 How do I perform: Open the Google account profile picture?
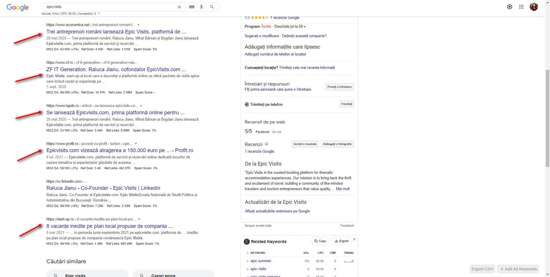pos(534,7)
